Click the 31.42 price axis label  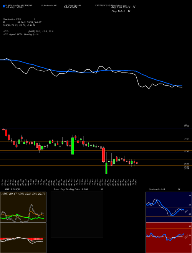(187, 151)
